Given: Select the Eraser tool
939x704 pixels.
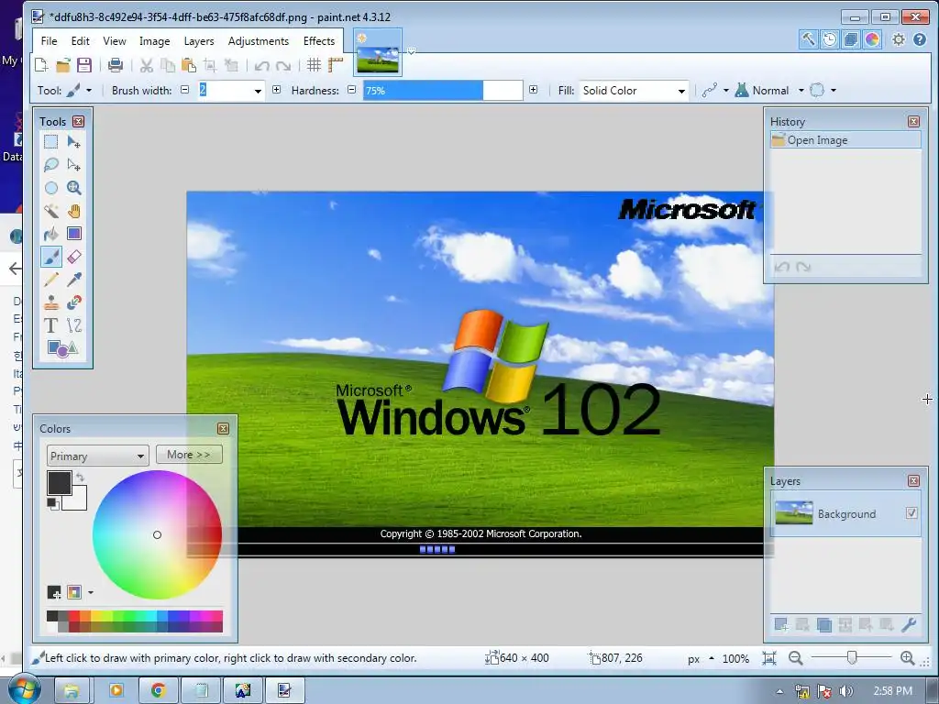Looking at the screenshot, I should 73,257.
